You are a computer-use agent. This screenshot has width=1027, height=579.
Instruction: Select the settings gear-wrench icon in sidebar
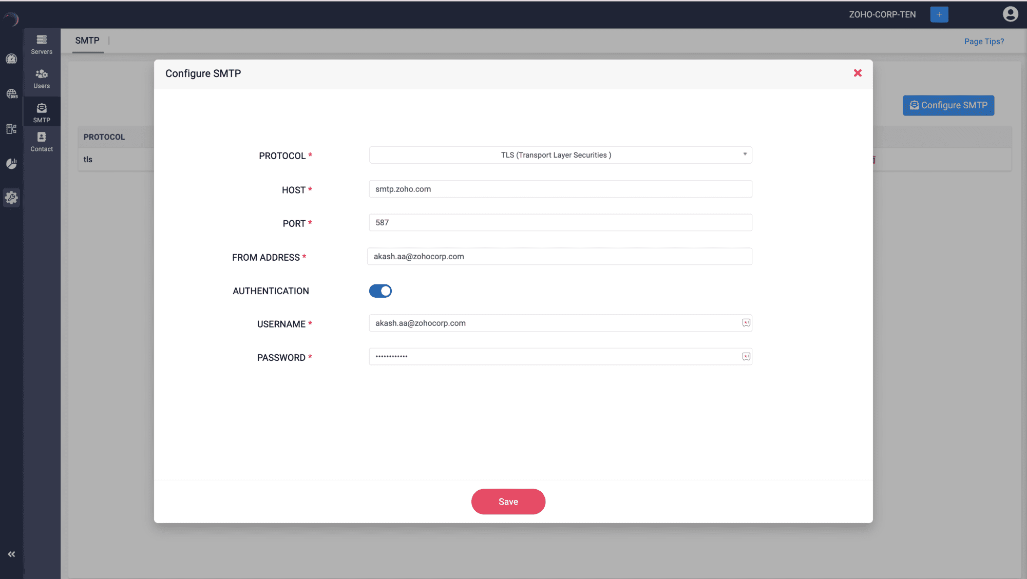coord(11,198)
